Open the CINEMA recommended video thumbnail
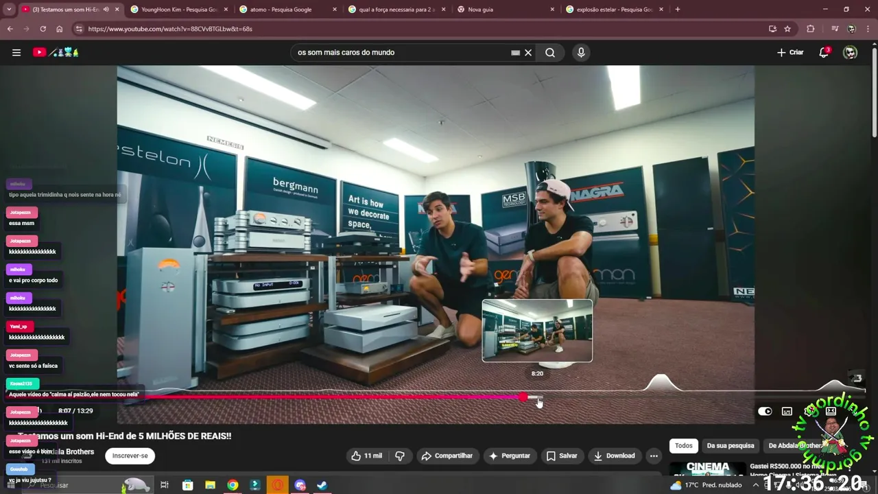Image resolution: width=878 pixels, height=494 pixels. point(708,468)
